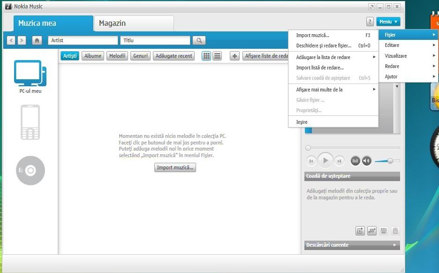Show the Melodii filter view
This screenshot has height=273, width=439.
[117, 56]
